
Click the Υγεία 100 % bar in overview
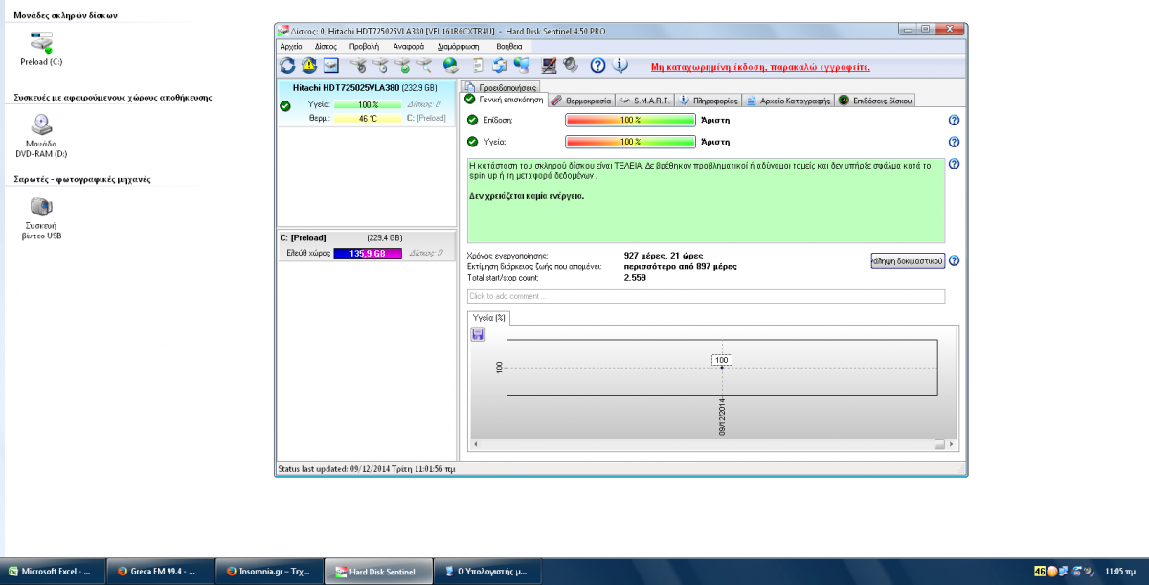(x=630, y=142)
